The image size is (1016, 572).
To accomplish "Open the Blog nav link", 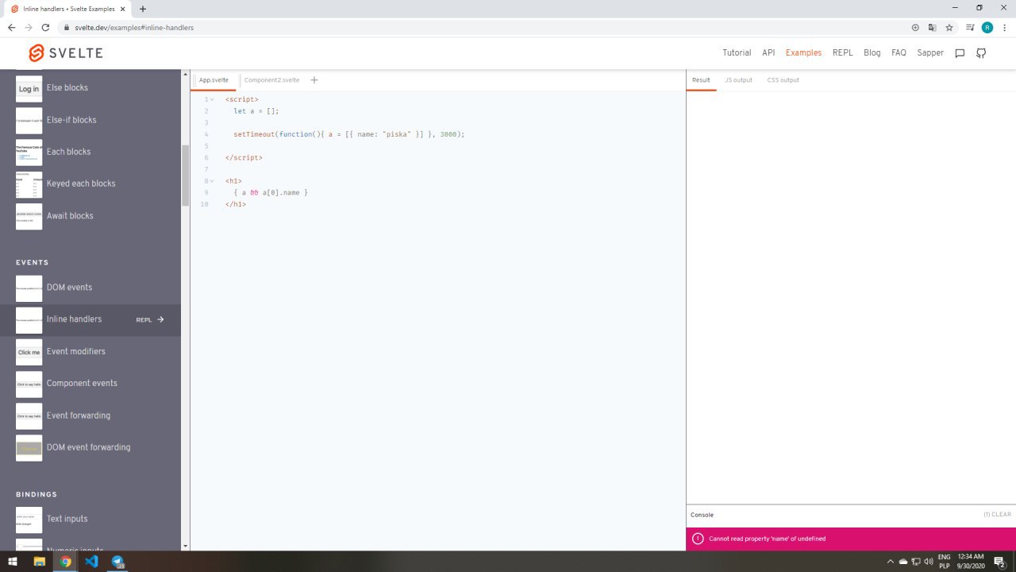I will [872, 53].
